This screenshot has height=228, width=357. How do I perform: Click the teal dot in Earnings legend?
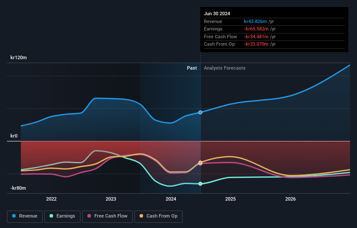51,216
